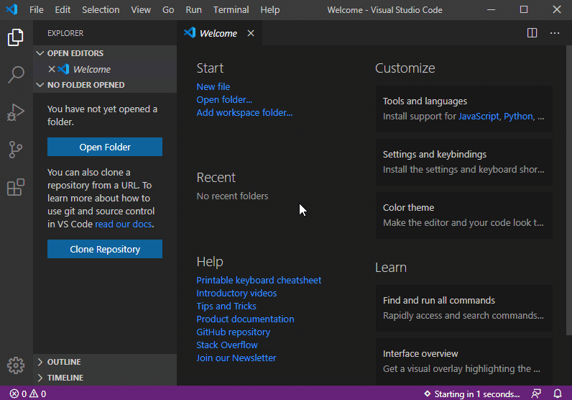
Task: Click the split editor right icon
Action: click(532, 33)
